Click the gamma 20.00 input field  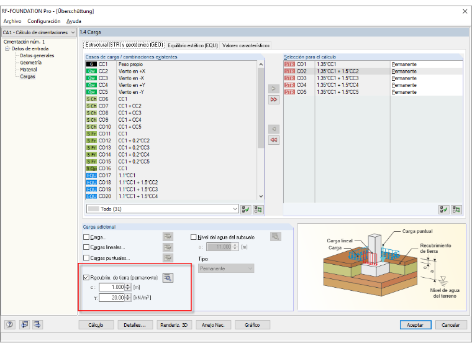pos(112,298)
